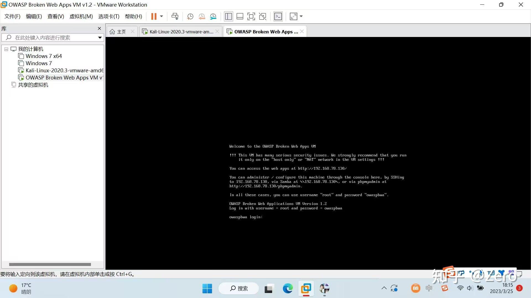Open the 选项卡(T) menu
The height and width of the screenshot is (298, 531).
109,17
